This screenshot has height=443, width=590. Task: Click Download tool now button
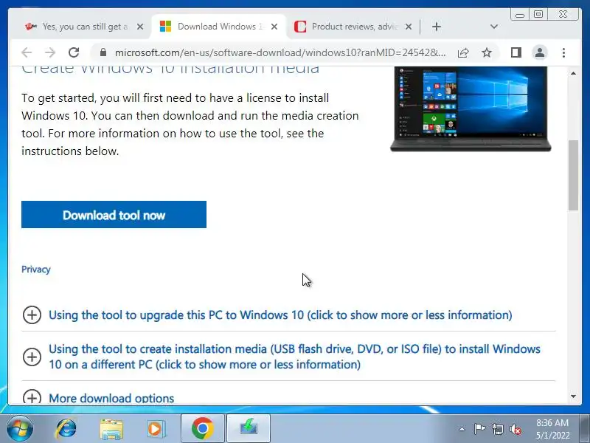[x=114, y=215]
